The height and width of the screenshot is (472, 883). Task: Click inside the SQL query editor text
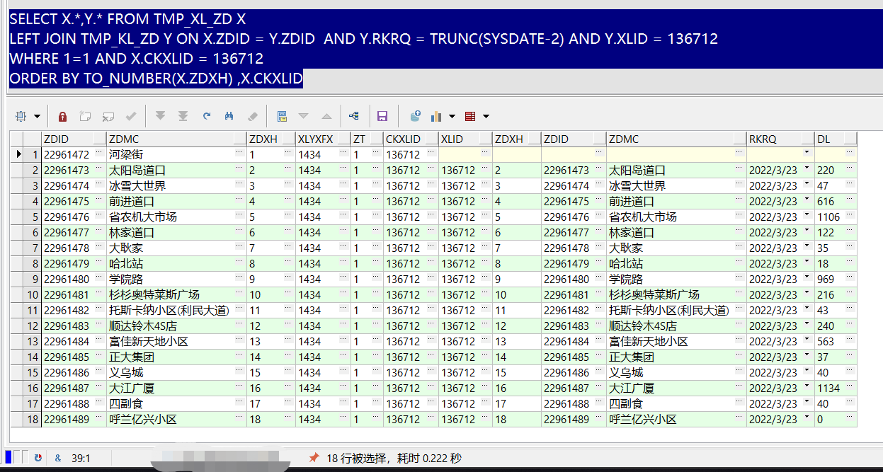[x=364, y=48]
